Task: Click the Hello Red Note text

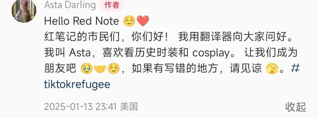Action: click(x=82, y=21)
